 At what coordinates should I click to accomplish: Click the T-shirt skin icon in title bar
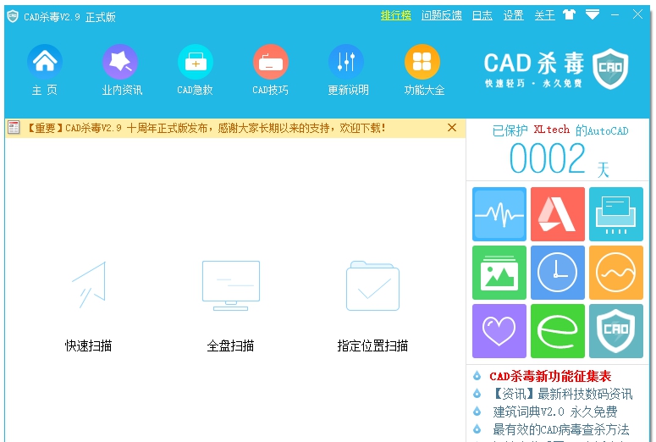569,15
